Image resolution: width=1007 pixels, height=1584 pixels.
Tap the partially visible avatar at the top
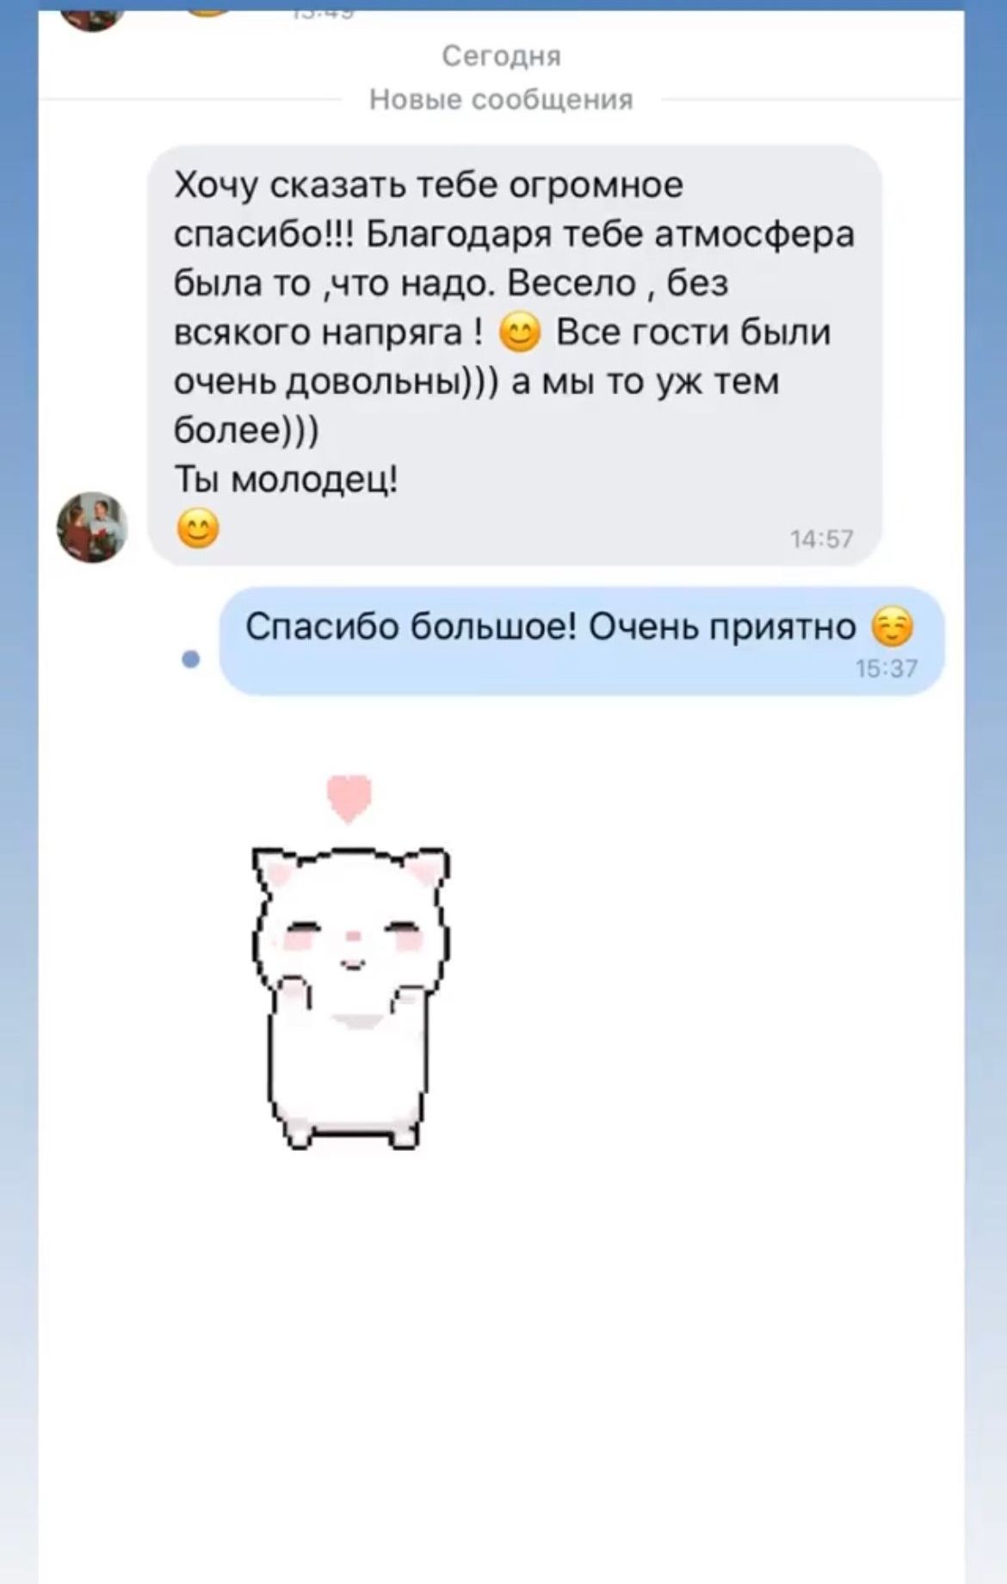coord(92,21)
